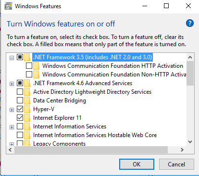Expand the .NET Framework 4.6 Advanced Services node
199x176 pixels.
(12, 84)
